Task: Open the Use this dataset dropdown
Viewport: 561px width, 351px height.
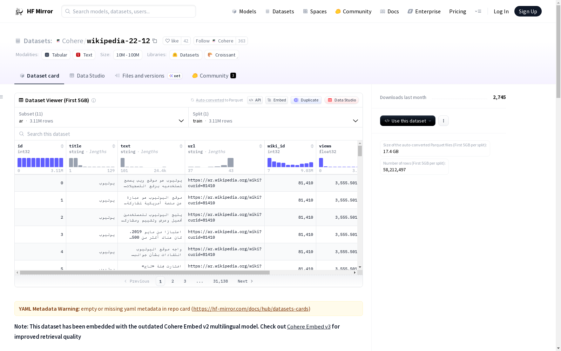Action: click(408, 121)
